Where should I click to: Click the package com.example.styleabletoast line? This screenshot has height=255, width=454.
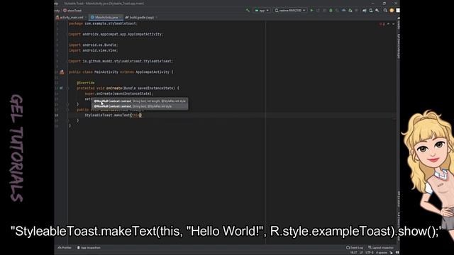point(103,23)
